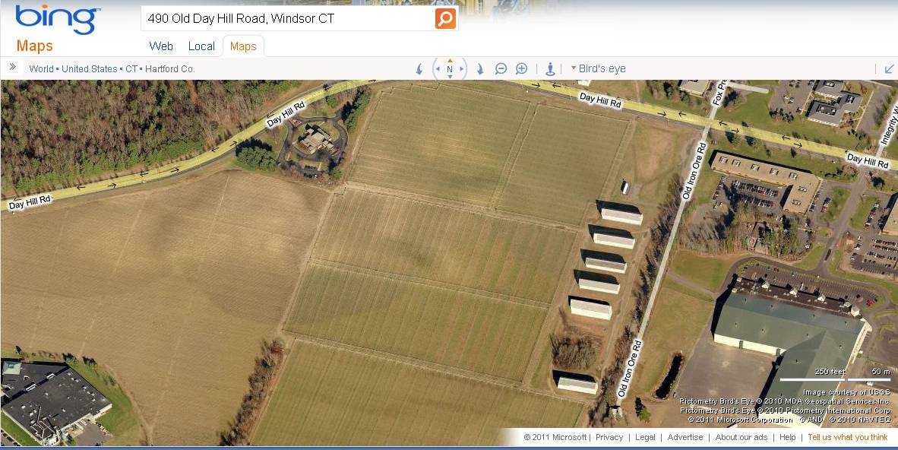
Task: Open the Bird's eye map style dropdown
Action: click(599, 68)
